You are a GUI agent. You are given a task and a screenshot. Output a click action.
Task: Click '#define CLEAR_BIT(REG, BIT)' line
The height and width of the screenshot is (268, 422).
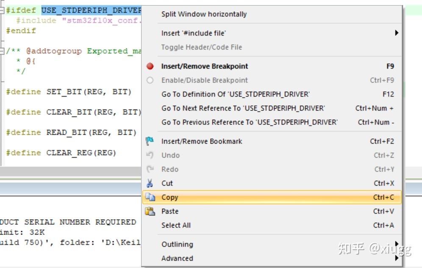(73, 112)
